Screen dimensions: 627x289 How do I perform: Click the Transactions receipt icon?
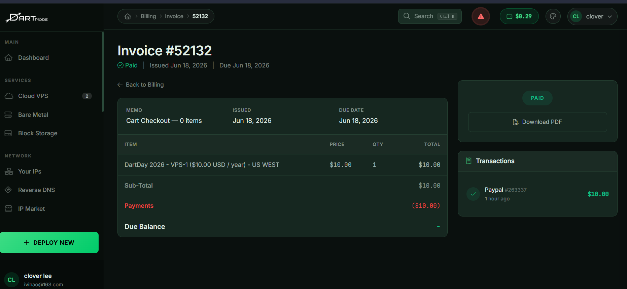pos(468,161)
